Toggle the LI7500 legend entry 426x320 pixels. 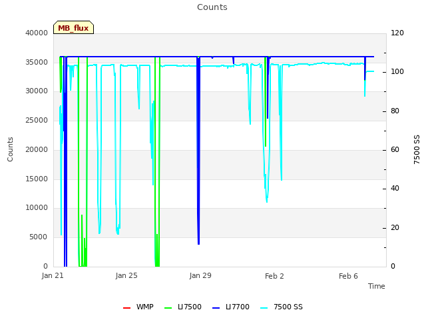pyautogui.click(x=183, y=307)
